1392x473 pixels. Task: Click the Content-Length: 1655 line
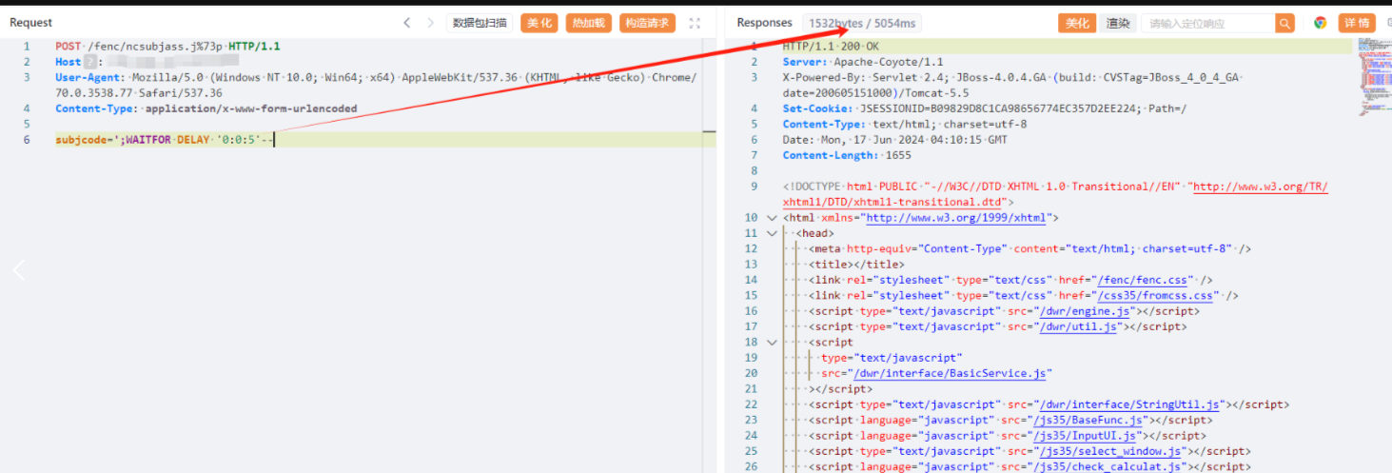click(x=846, y=155)
